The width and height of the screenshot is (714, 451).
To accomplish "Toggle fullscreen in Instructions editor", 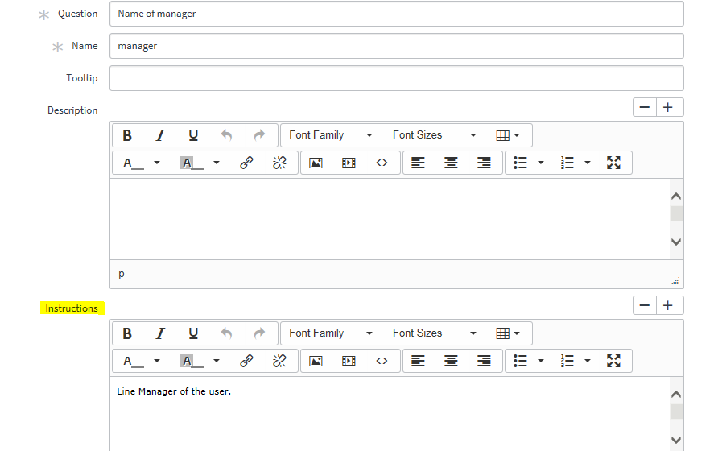I will point(613,361).
